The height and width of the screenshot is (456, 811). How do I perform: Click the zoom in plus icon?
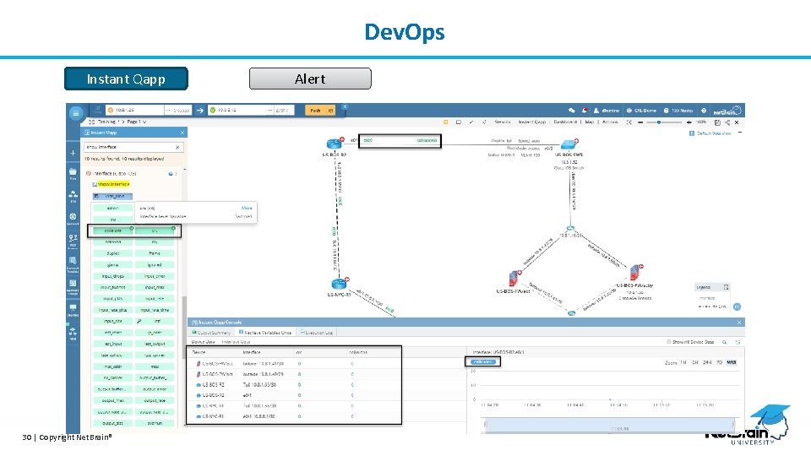click(689, 122)
